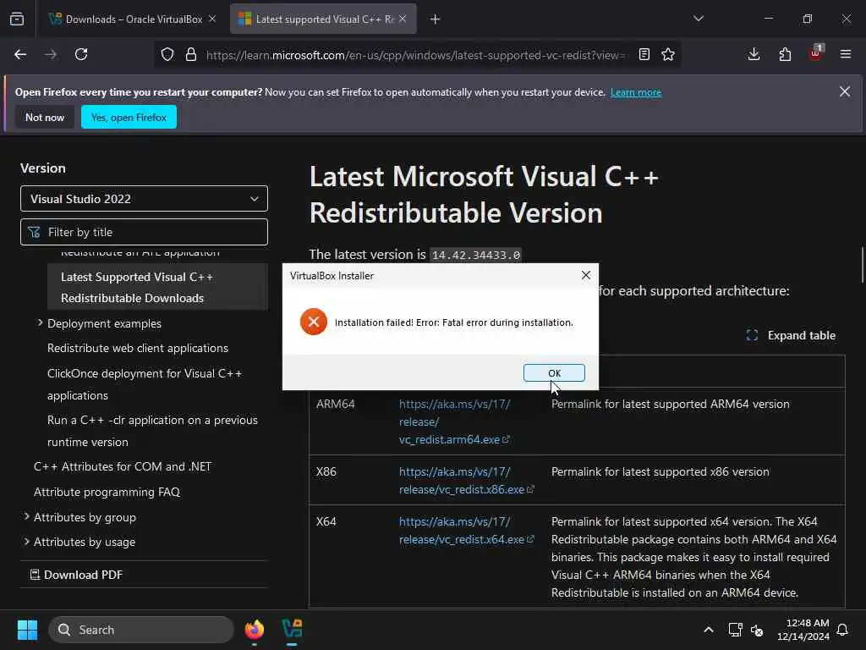The width and height of the screenshot is (866, 650).
Task: Reload the current page
Action: [x=81, y=54]
